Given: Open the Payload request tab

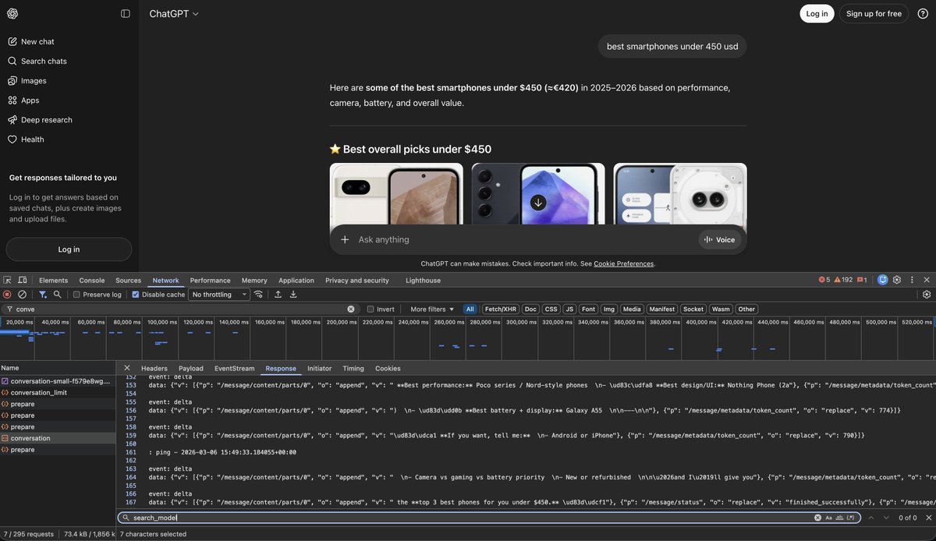Looking at the screenshot, I should pyautogui.click(x=191, y=368).
